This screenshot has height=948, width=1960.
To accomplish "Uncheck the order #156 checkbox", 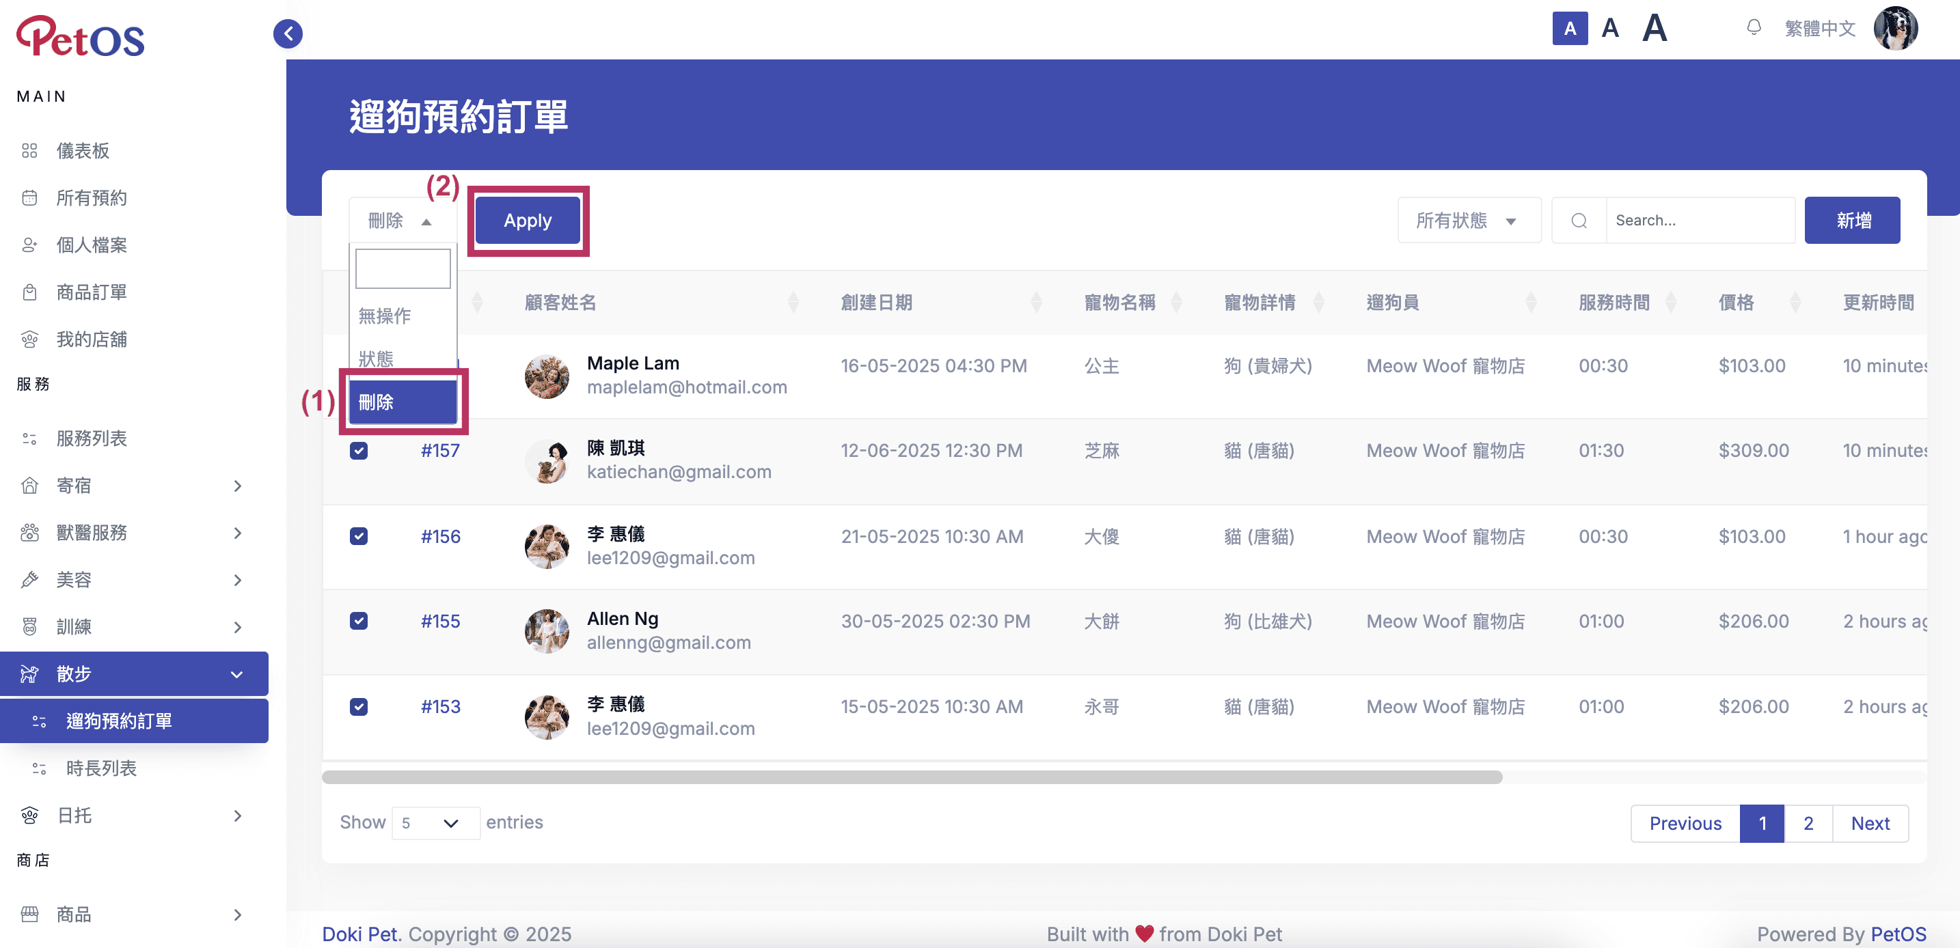I will coord(358,536).
